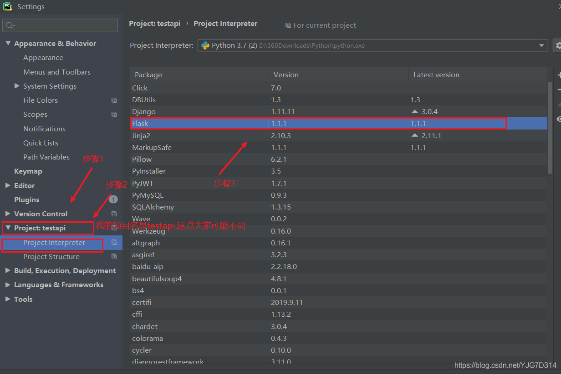Sort by Version column header
This screenshot has width=561, height=374.
coord(339,75)
